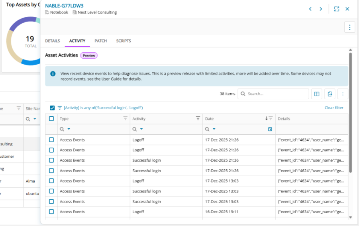Open Activity column search operator dropdown
The height and width of the screenshot is (226, 359).
pos(141,129)
